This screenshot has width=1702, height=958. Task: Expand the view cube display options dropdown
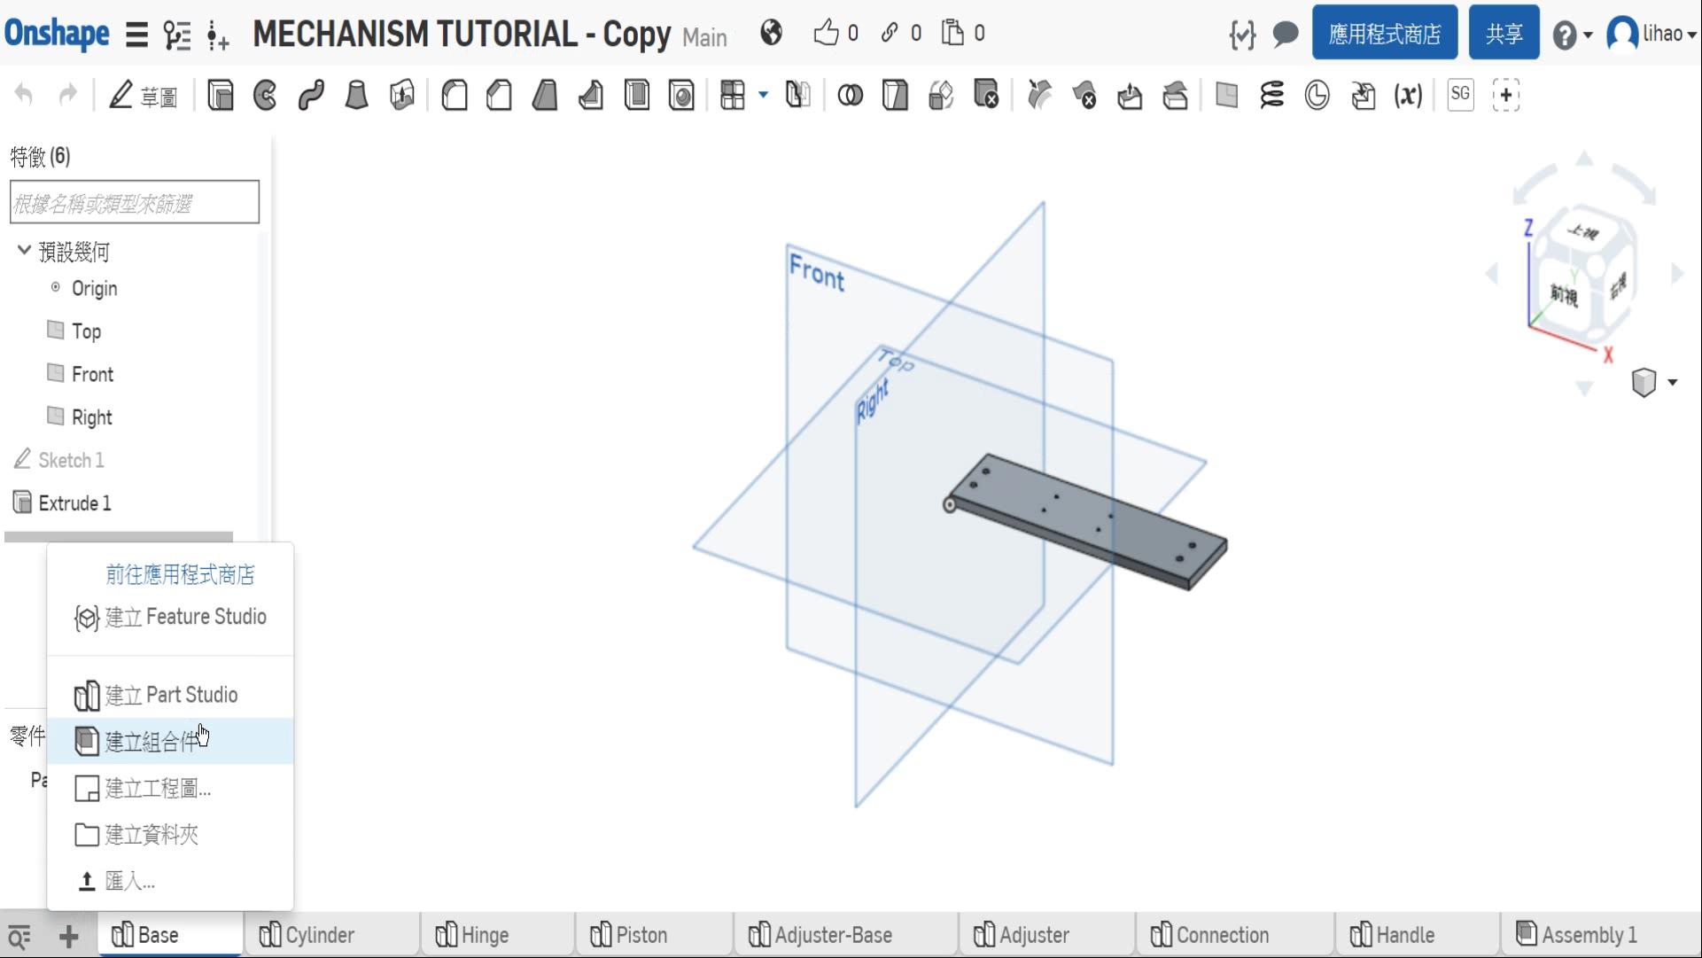tap(1672, 383)
